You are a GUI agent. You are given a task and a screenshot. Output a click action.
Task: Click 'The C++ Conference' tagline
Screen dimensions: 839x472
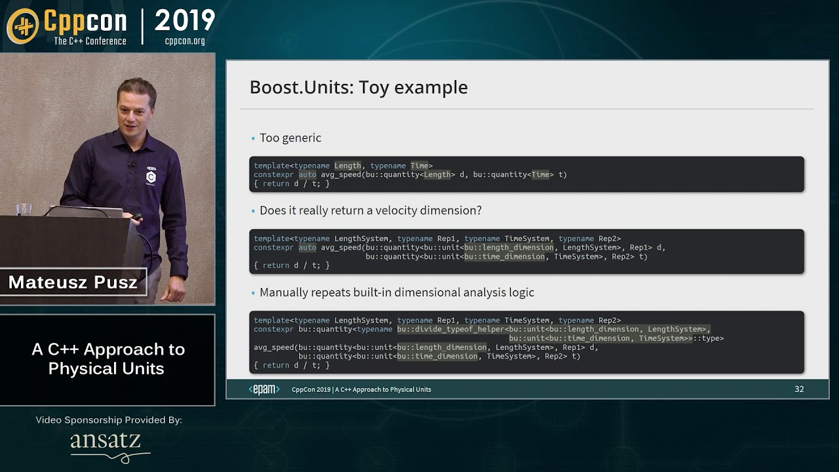pos(90,41)
